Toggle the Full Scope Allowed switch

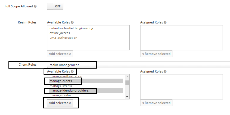55,6
